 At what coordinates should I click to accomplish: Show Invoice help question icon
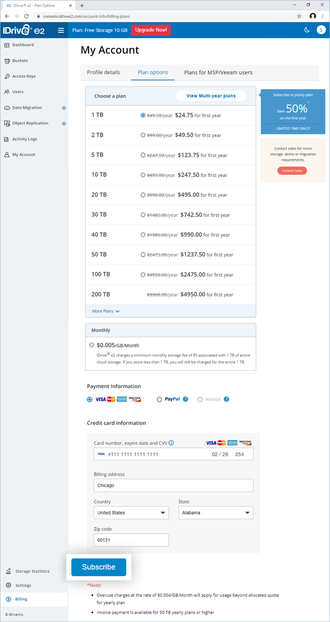pyautogui.click(x=226, y=399)
